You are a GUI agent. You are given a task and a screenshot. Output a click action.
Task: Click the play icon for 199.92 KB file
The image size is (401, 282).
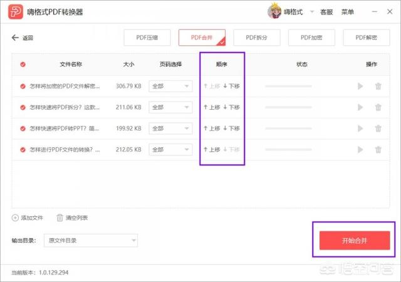[360, 128]
